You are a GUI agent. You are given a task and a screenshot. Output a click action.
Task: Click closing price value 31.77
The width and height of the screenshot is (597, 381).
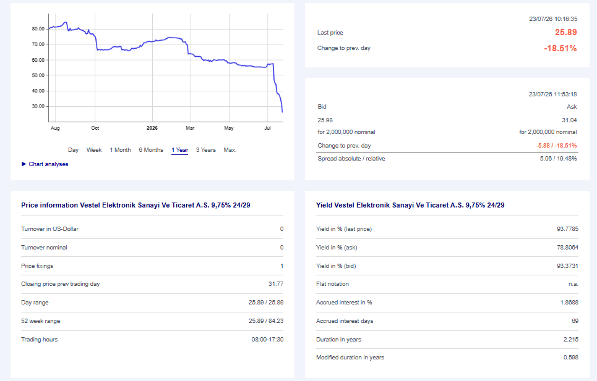[x=276, y=284]
